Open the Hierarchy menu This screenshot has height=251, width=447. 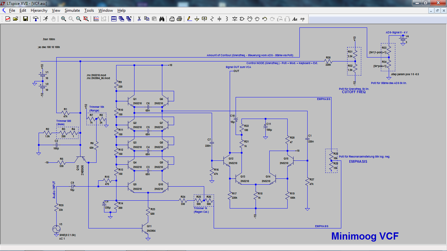tap(39, 10)
